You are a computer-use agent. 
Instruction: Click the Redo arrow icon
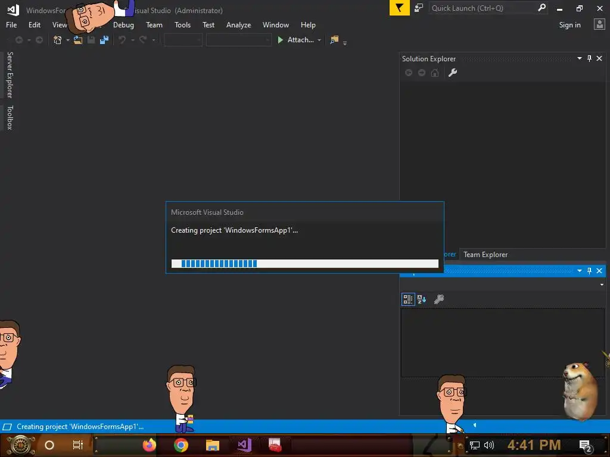click(x=143, y=40)
